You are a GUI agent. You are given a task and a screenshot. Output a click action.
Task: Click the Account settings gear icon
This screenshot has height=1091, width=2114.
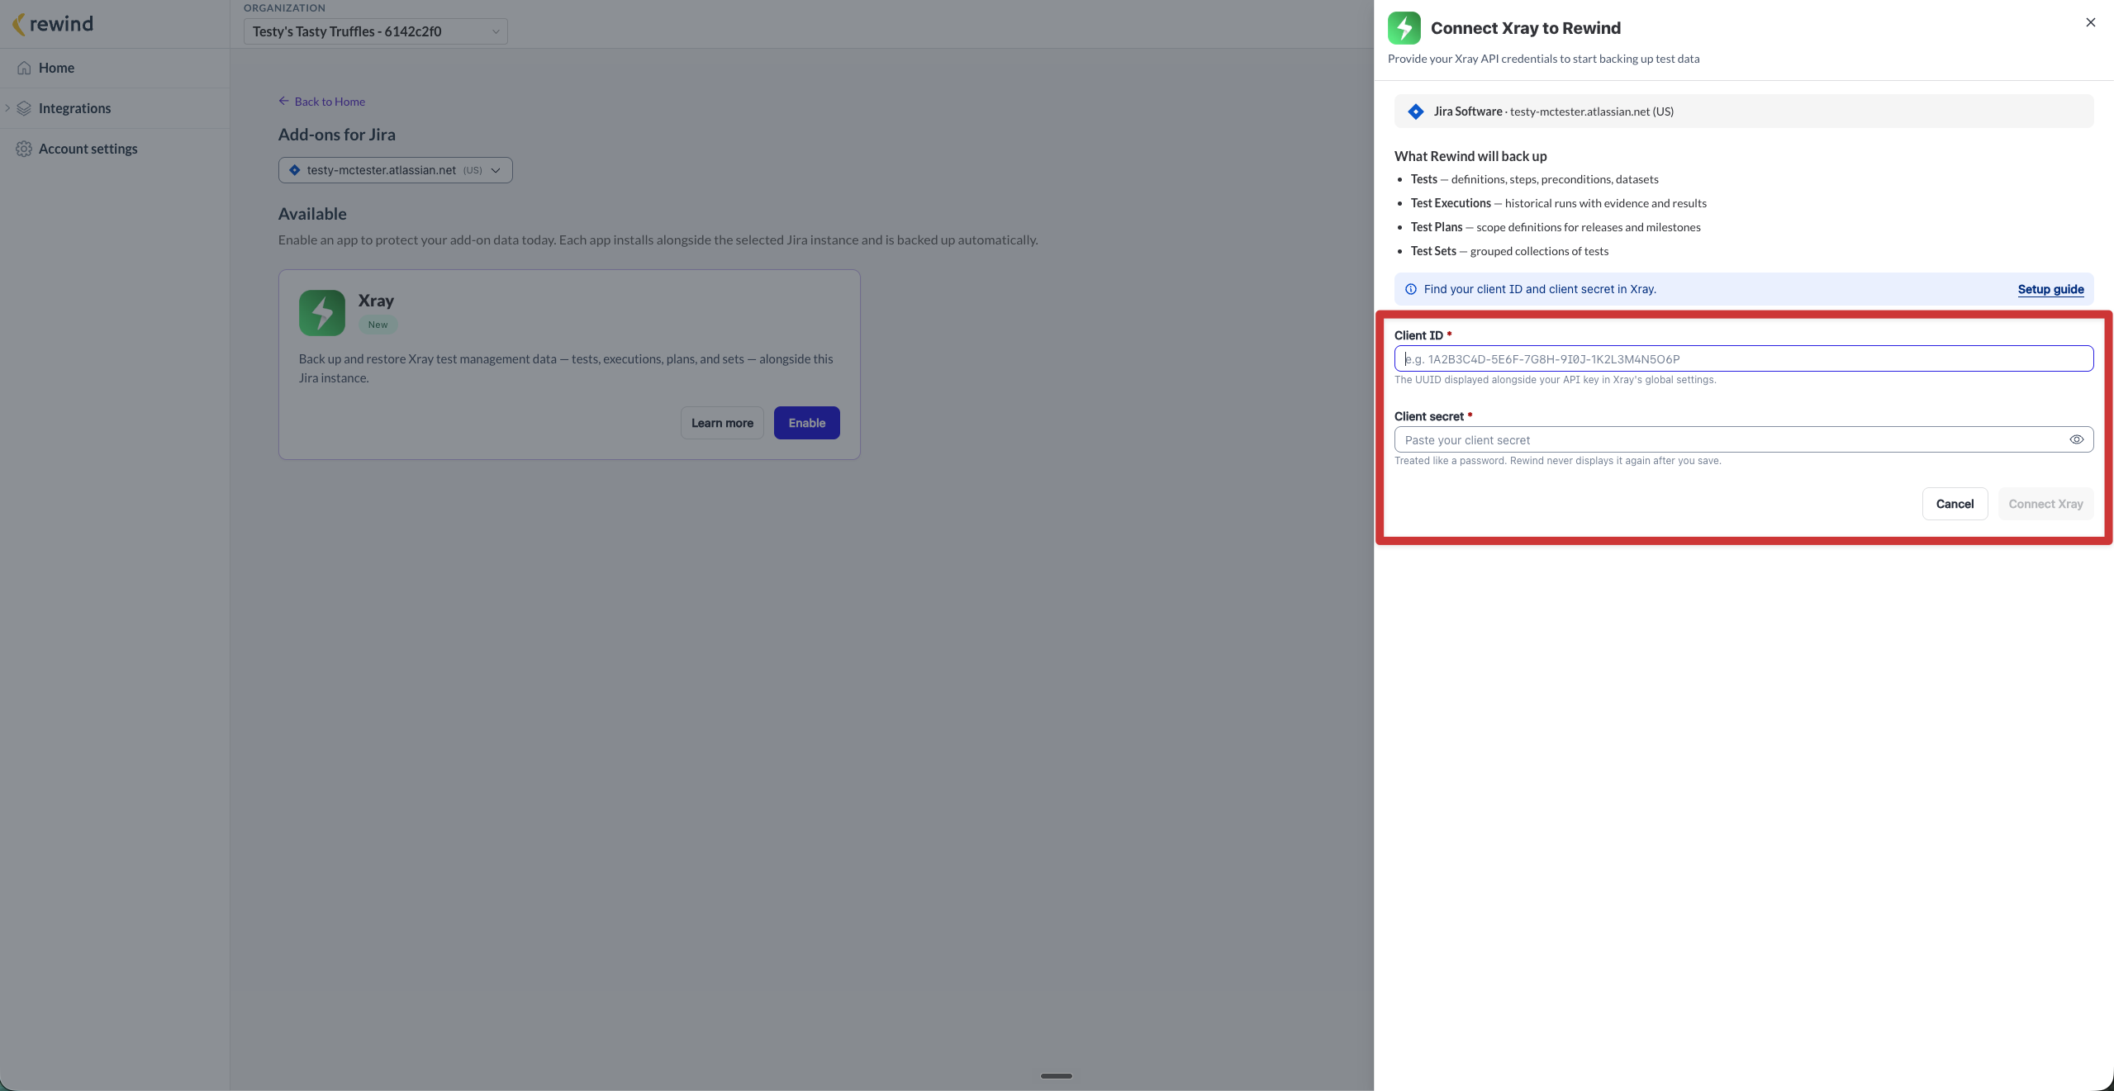point(24,149)
